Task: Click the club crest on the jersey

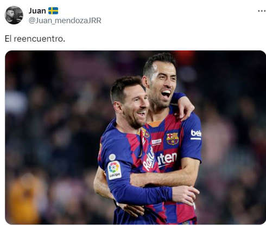Action: coord(172,139)
